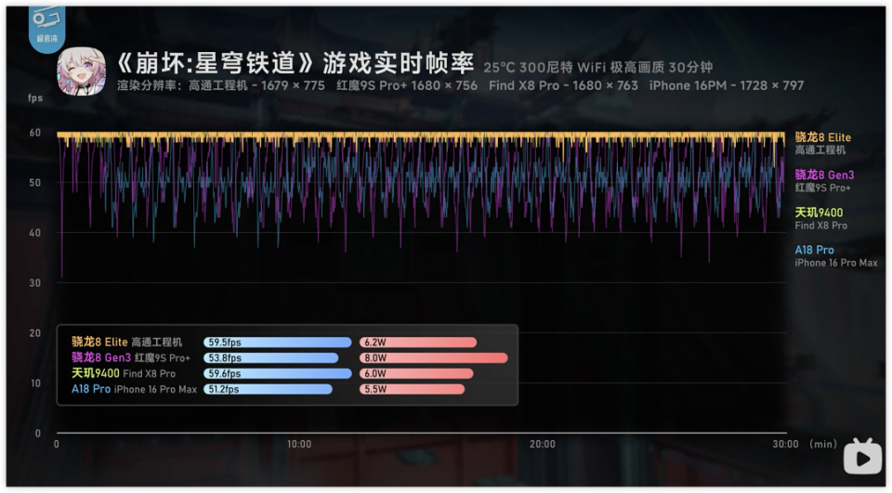Click the render resolution '高通工程机 - 1679 × 775'
Screen dimensions: 892x493
[x=256, y=85]
